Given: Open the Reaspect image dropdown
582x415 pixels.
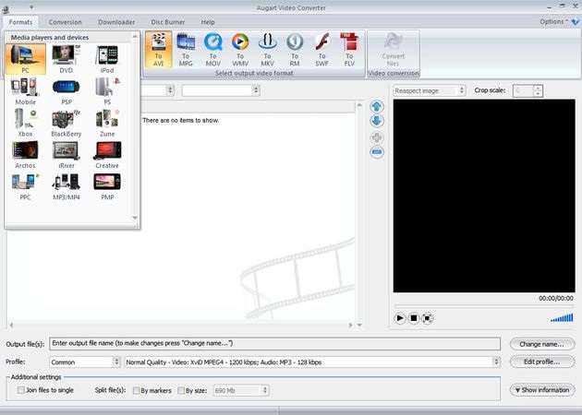Looking at the screenshot, I should pos(430,90).
